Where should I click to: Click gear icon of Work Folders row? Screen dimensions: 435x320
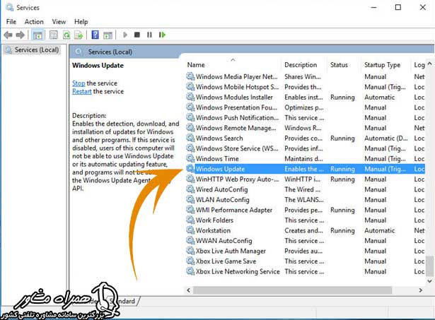pyautogui.click(x=190, y=220)
